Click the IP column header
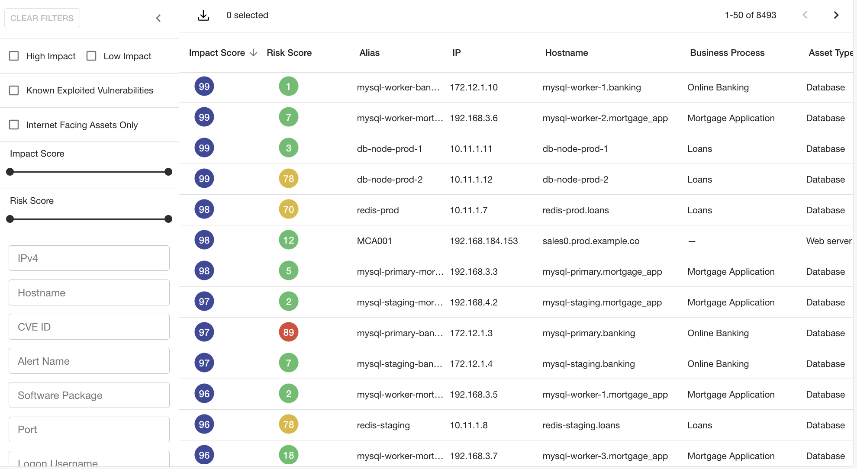The image size is (857, 469). click(x=456, y=53)
